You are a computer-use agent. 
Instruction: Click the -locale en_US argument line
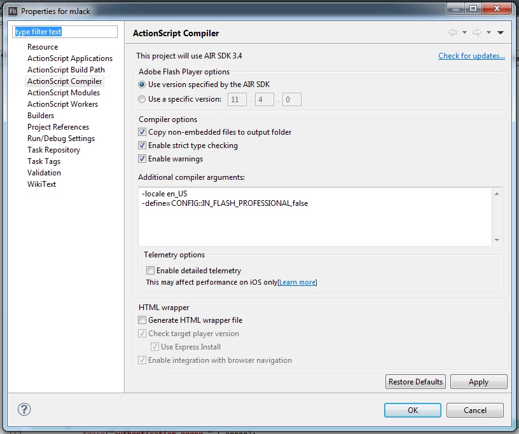(x=165, y=194)
